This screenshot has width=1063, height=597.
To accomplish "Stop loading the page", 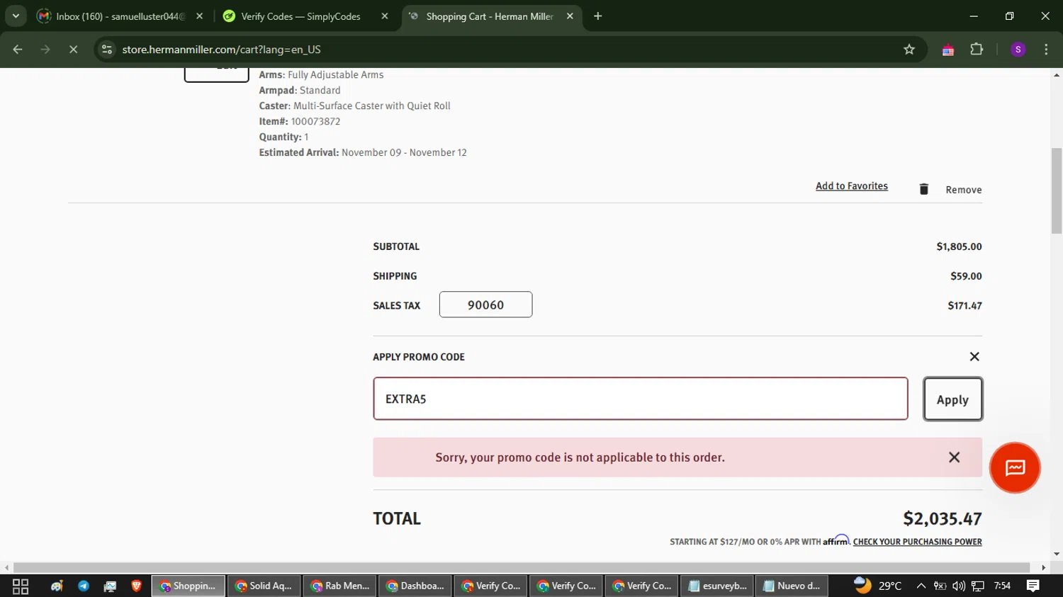I will [73, 50].
